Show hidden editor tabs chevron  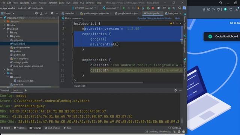[x=180, y=13]
